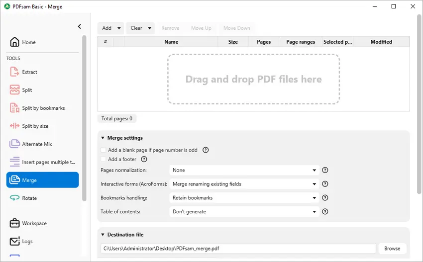Click the Extract tool icon in sidebar
This screenshot has width=423, height=262.
point(14,72)
